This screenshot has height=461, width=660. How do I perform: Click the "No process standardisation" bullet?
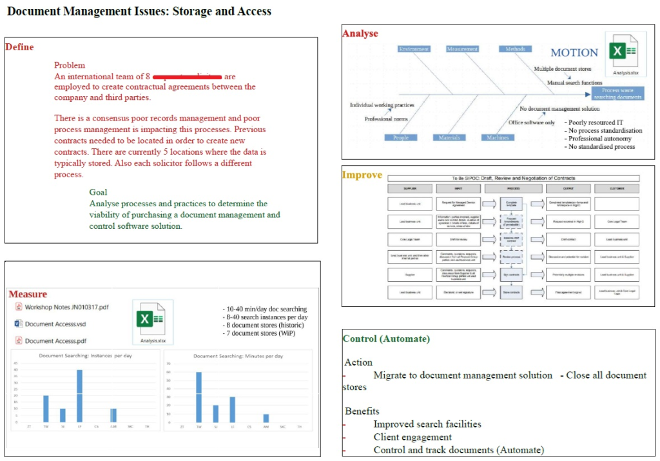click(x=603, y=130)
